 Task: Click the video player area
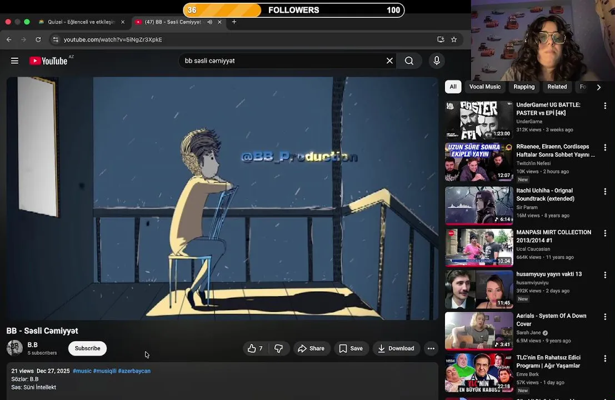click(x=222, y=198)
